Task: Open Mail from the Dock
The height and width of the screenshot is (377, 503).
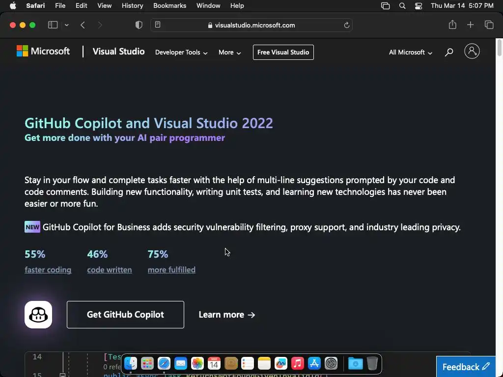Action: point(181,364)
